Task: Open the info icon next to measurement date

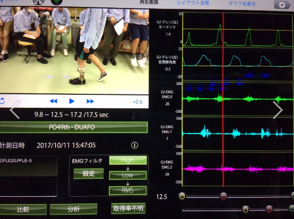Action: click(x=135, y=145)
